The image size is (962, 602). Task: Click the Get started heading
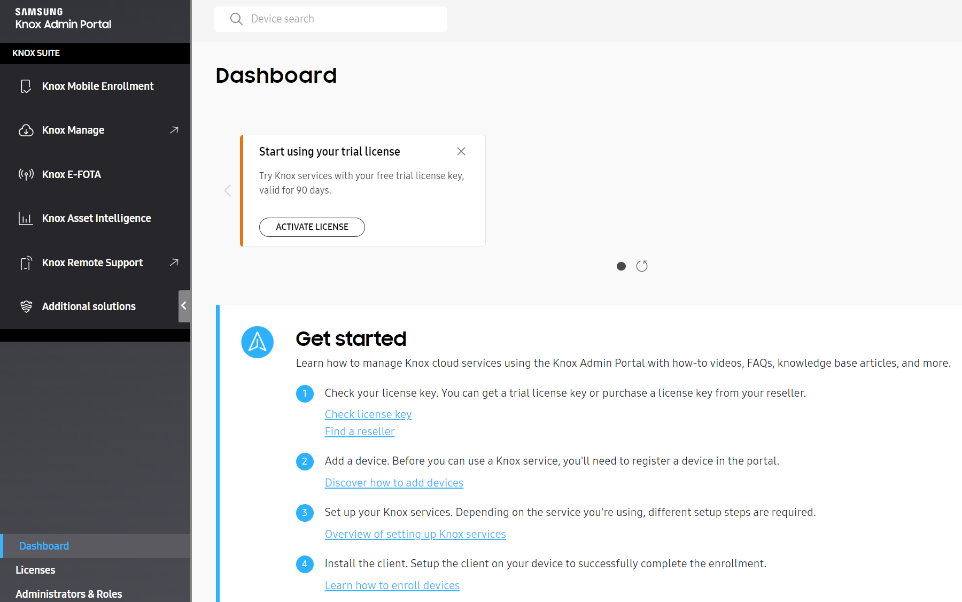[x=351, y=339]
